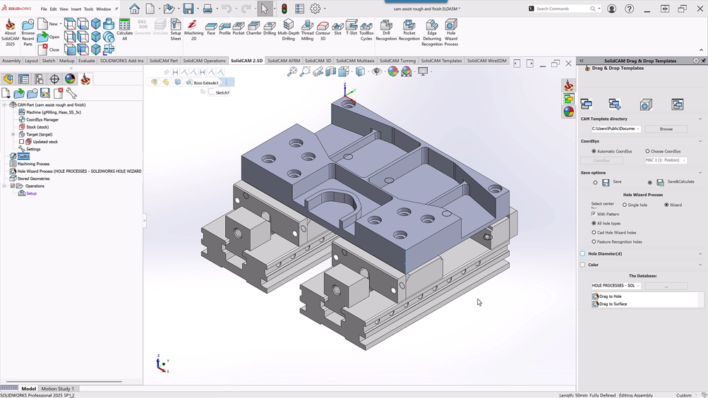Collapse the CoordSys section
The height and width of the screenshot is (398, 708).
tap(700, 141)
